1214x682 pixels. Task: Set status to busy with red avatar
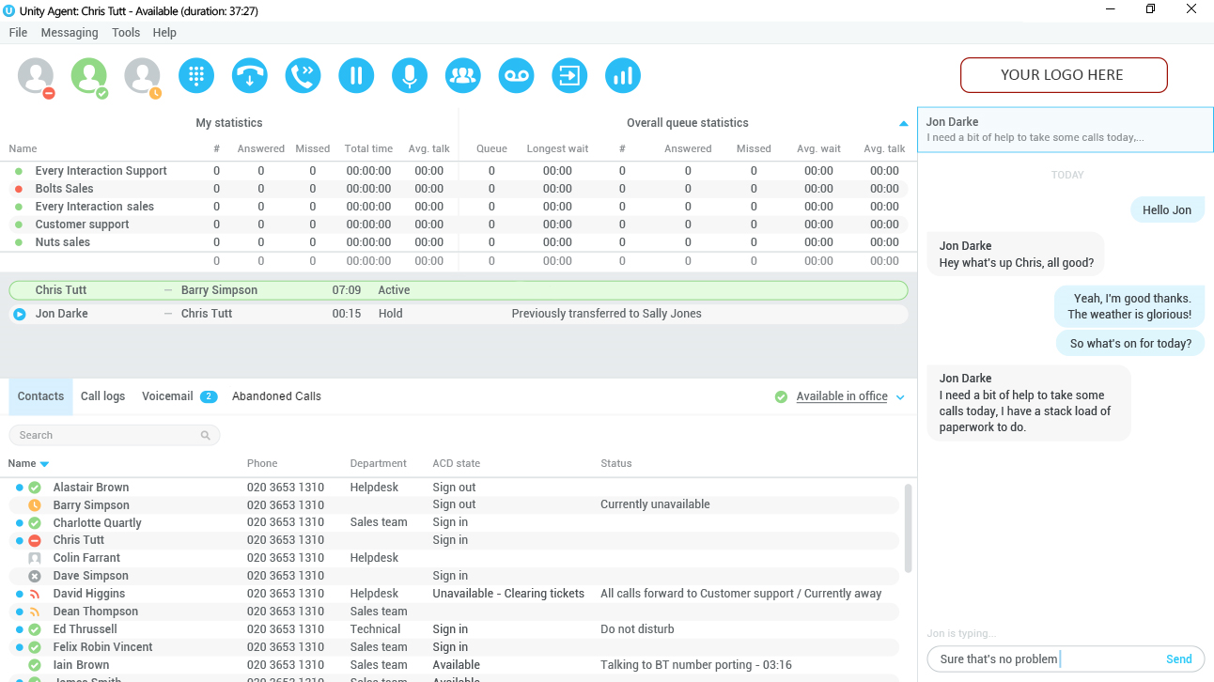point(36,77)
